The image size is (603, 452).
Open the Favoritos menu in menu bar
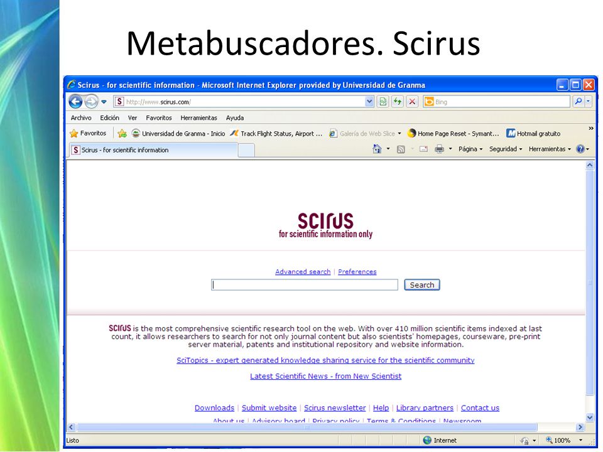pos(159,118)
